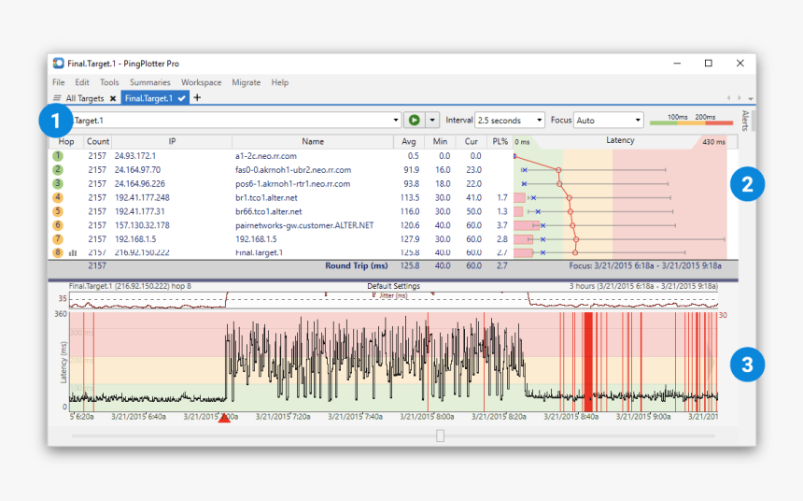Screen dimensions: 803x501
Task: Click Round Trip (ms) summary row
Action: [x=393, y=265]
